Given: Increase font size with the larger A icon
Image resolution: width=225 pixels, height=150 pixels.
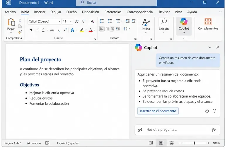Looking at the screenshot, I should [77, 21].
